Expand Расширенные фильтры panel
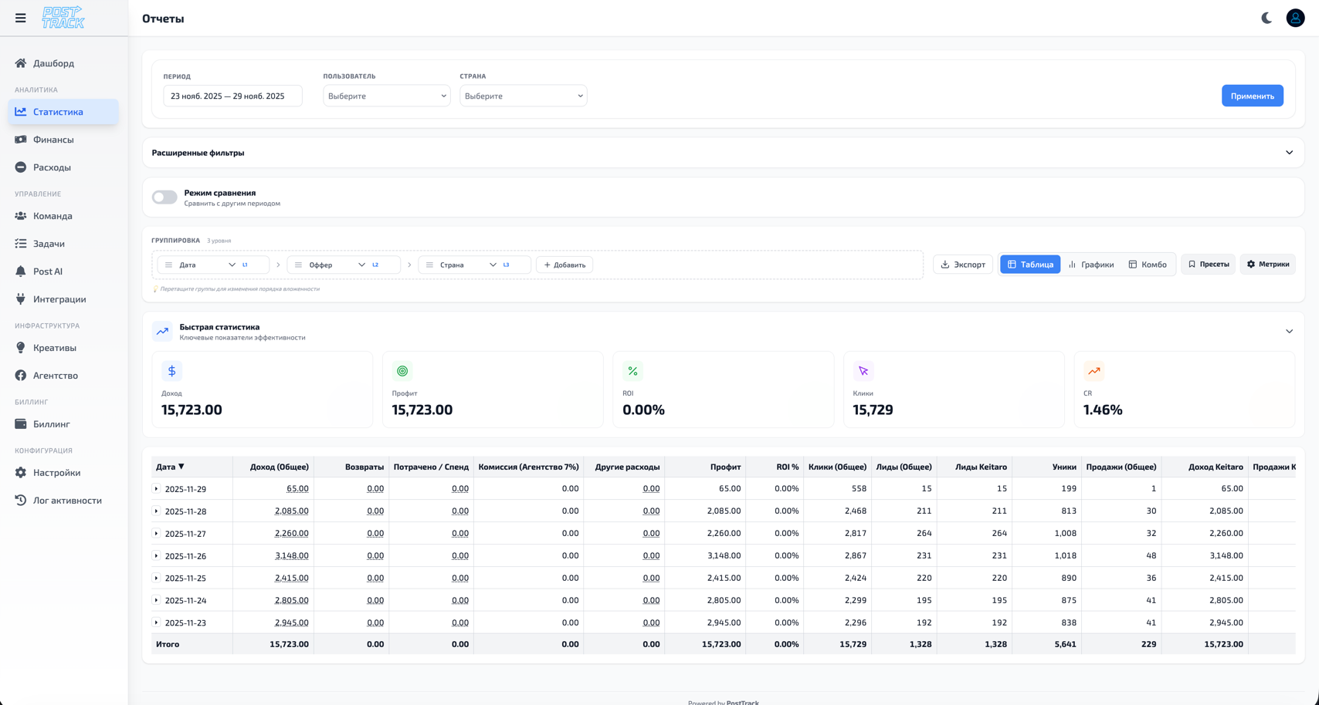Screen dimensions: 1319x705 (1289, 153)
